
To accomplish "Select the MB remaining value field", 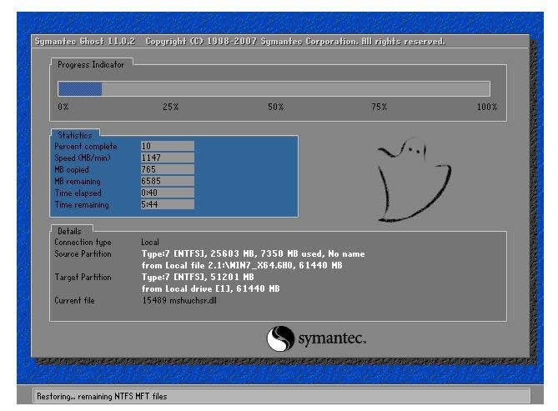I will click(167, 181).
